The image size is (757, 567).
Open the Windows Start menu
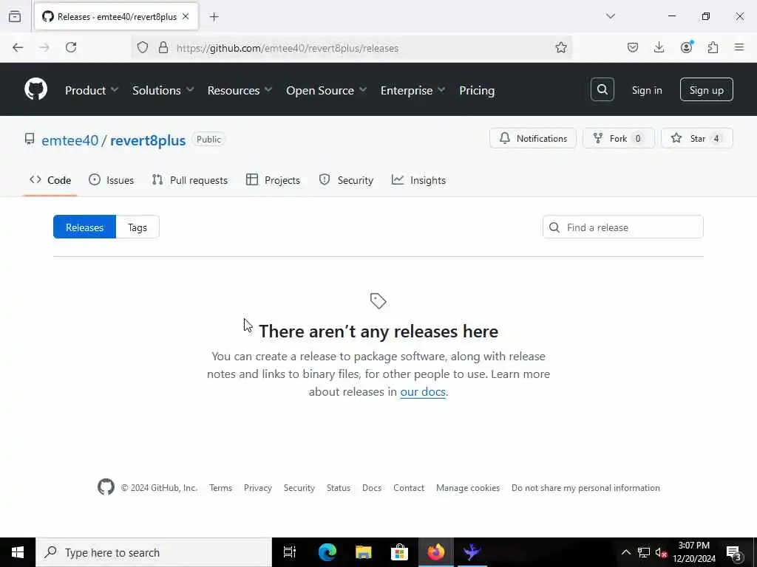[x=18, y=552]
